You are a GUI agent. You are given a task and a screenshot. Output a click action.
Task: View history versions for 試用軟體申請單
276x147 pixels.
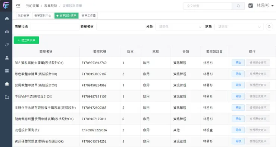tap(258, 85)
